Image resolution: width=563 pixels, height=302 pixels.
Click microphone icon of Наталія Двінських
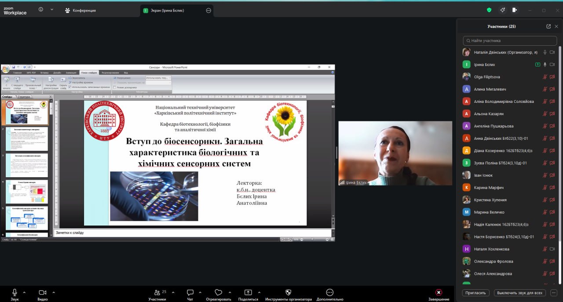coord(545,52)
